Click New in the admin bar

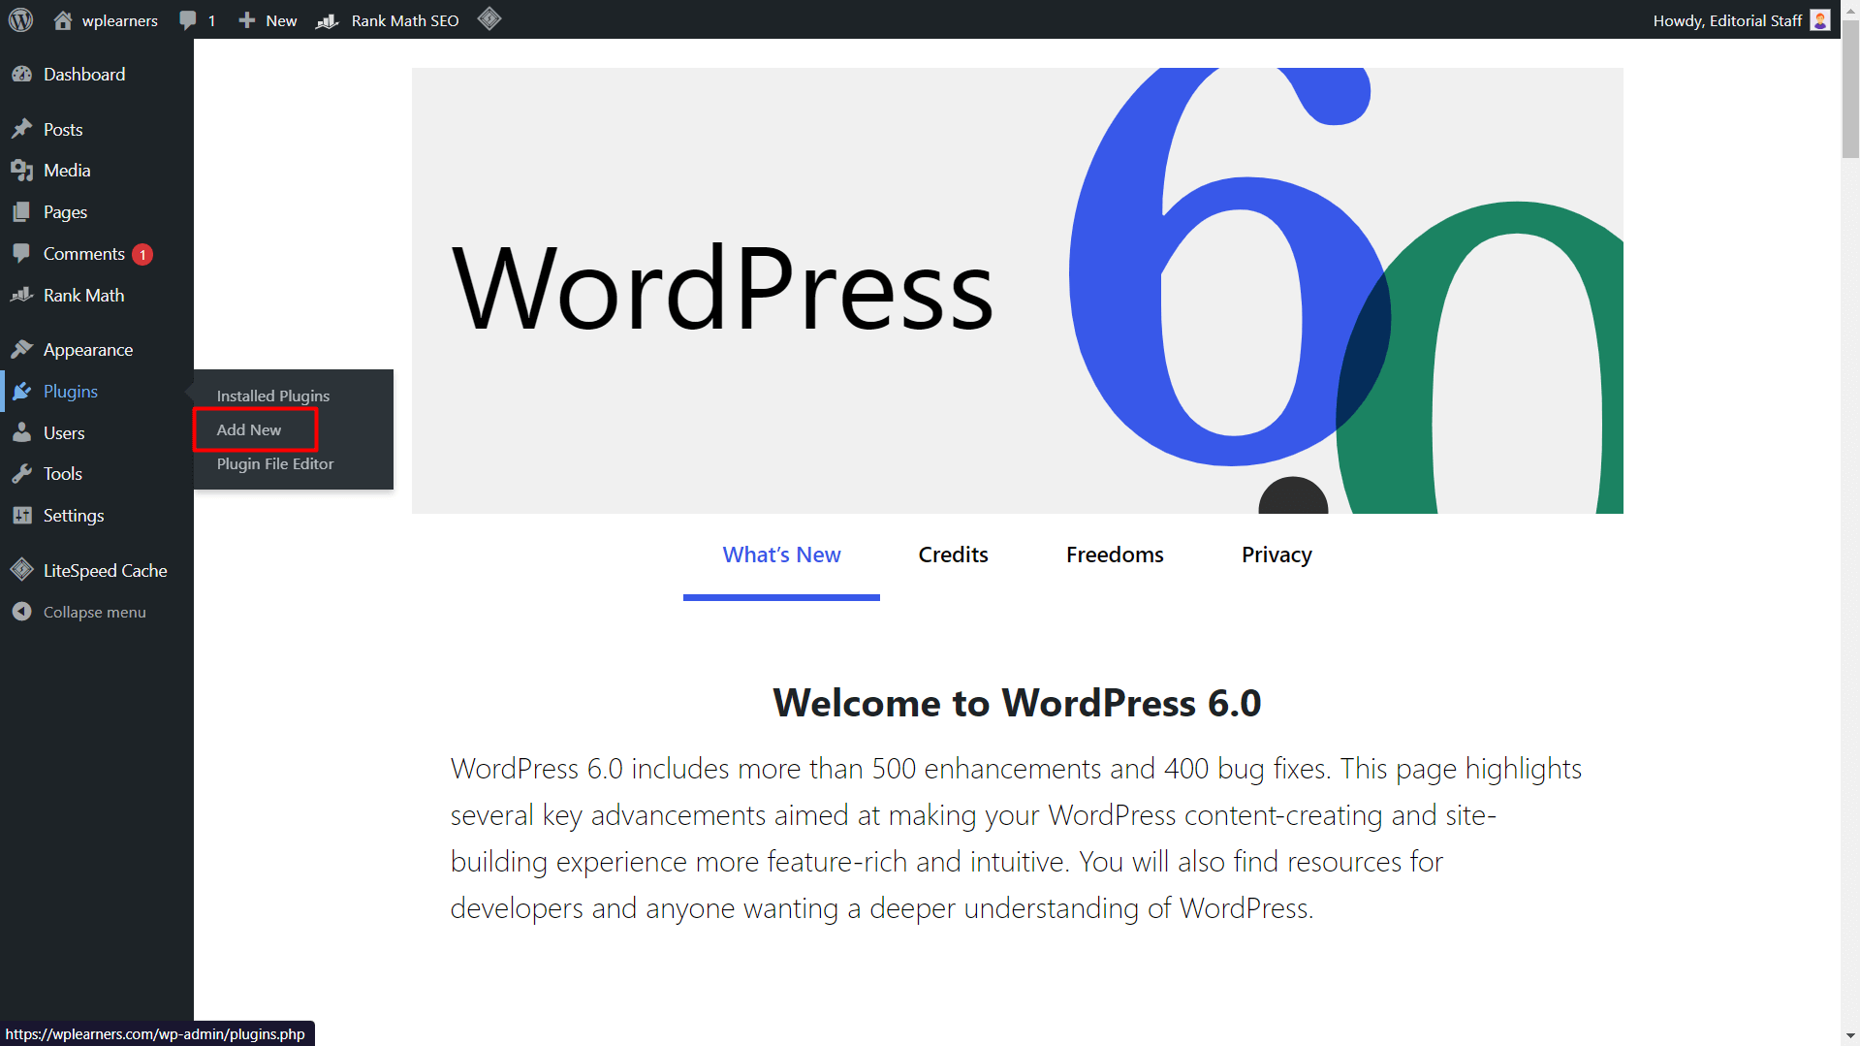[281, 20]
